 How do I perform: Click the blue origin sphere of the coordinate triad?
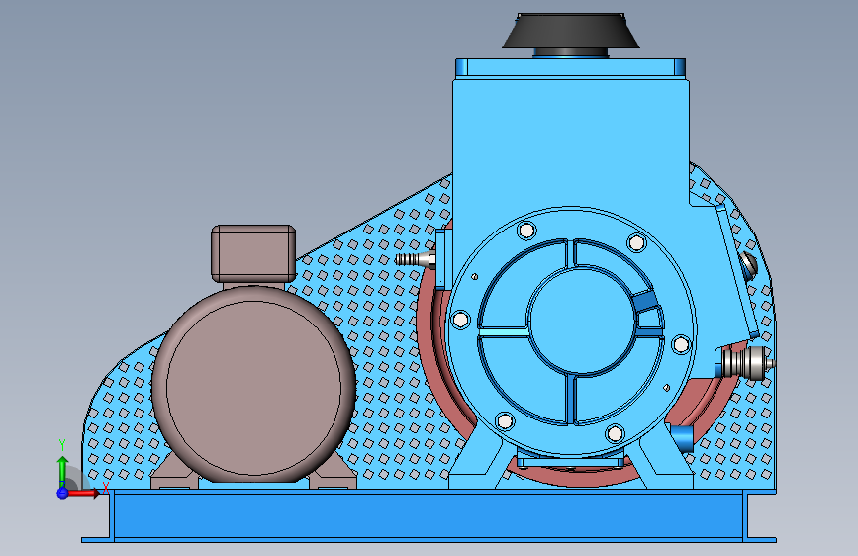pyautogui.click(x=62, y=493)
